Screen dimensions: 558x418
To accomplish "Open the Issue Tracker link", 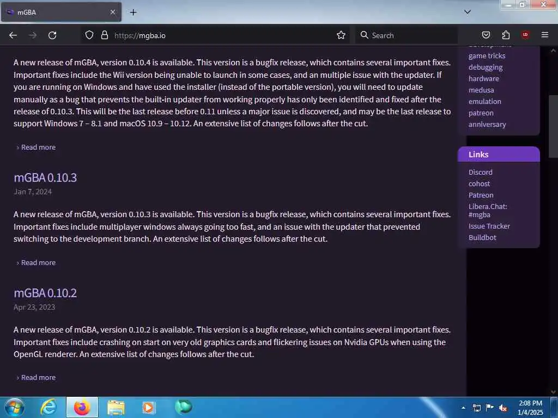I will point(489,226).
